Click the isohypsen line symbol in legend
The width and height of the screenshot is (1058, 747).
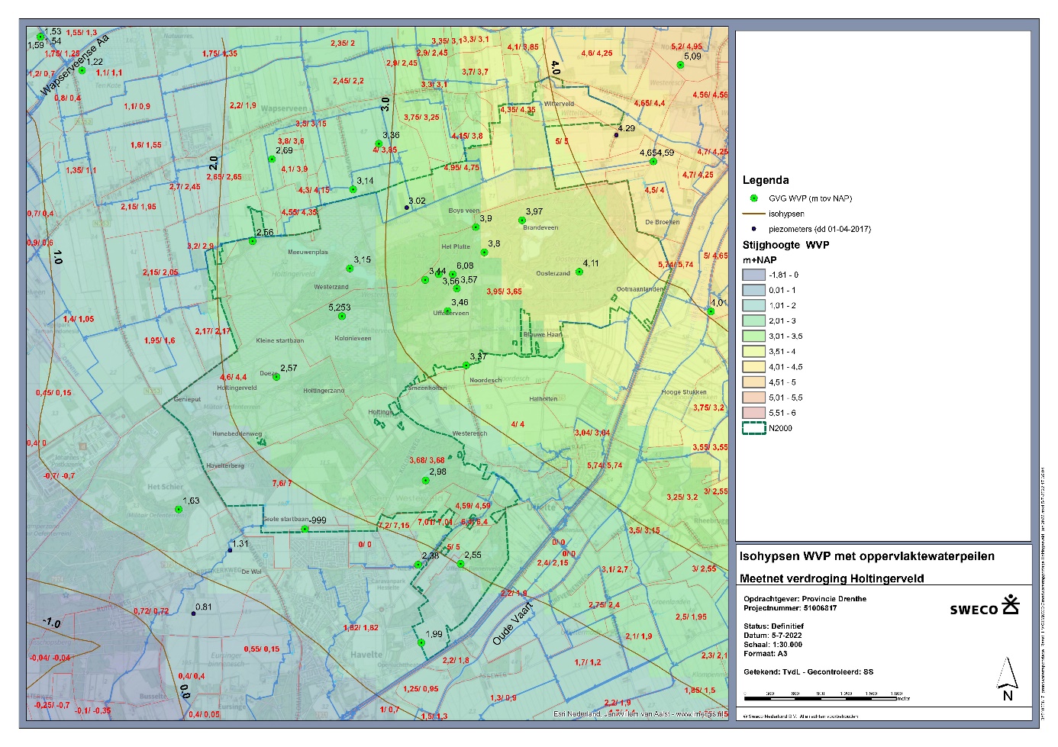[753, 214]
